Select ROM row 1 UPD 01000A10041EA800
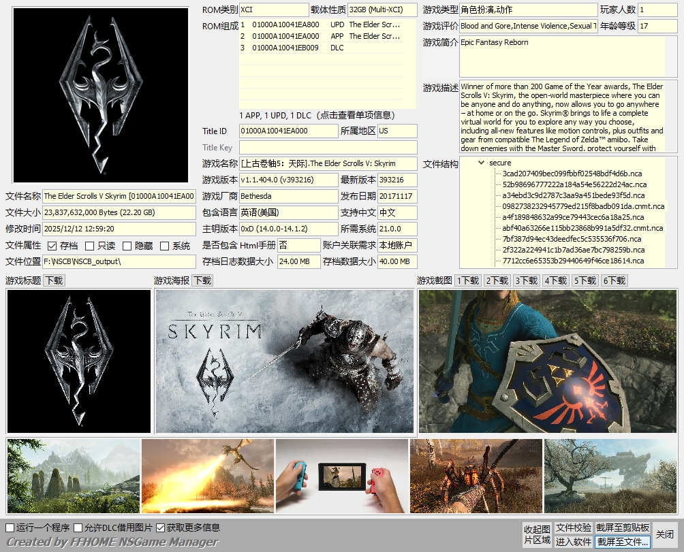 tap(321, 25)
